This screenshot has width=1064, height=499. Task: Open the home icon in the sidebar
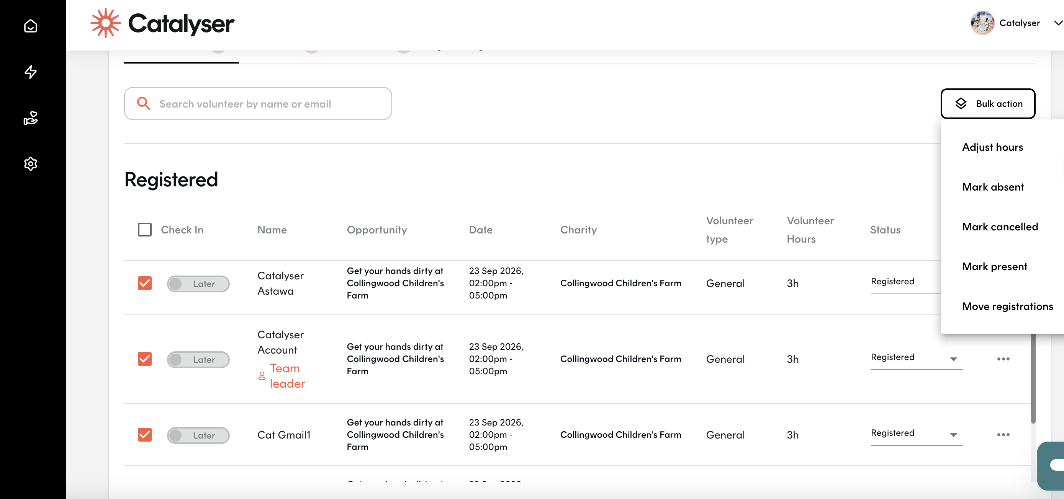point(31,26)
